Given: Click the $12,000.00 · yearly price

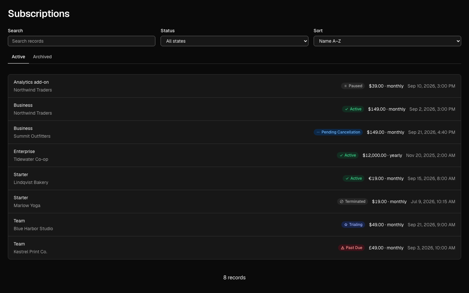Looking at the screenshot, I should tap(382, 155).
